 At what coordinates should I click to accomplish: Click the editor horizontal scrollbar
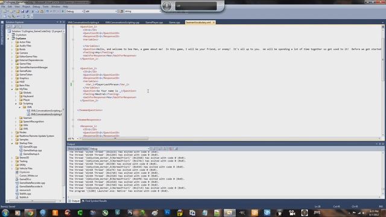point(115,139)
